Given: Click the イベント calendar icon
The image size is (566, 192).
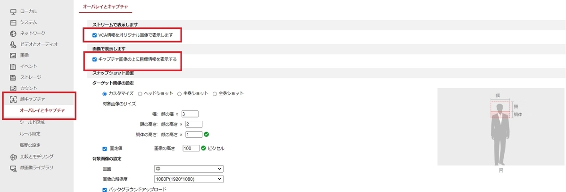Looking at the screenshot, I should tap(13, 67).
